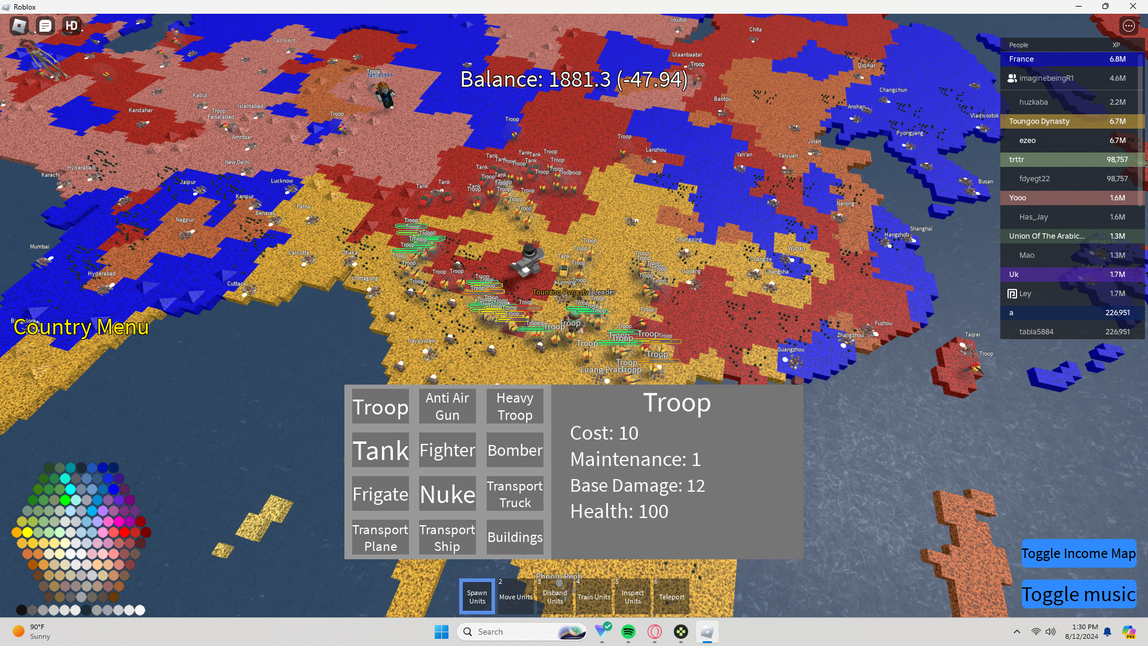Open the Buildings unit category
The height and width of the screenshot is (646, 1148).
point(514,537)
